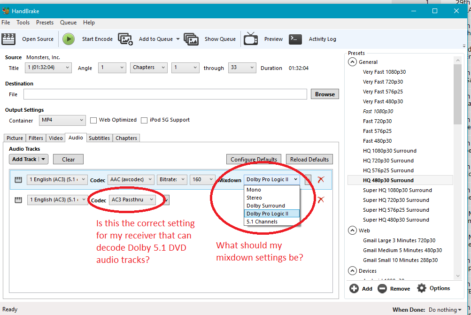The width and height of the screenshot is (471, 315).
Task: Open the Bitrate value dropdown showing 160
Action: tap(202, 180)
